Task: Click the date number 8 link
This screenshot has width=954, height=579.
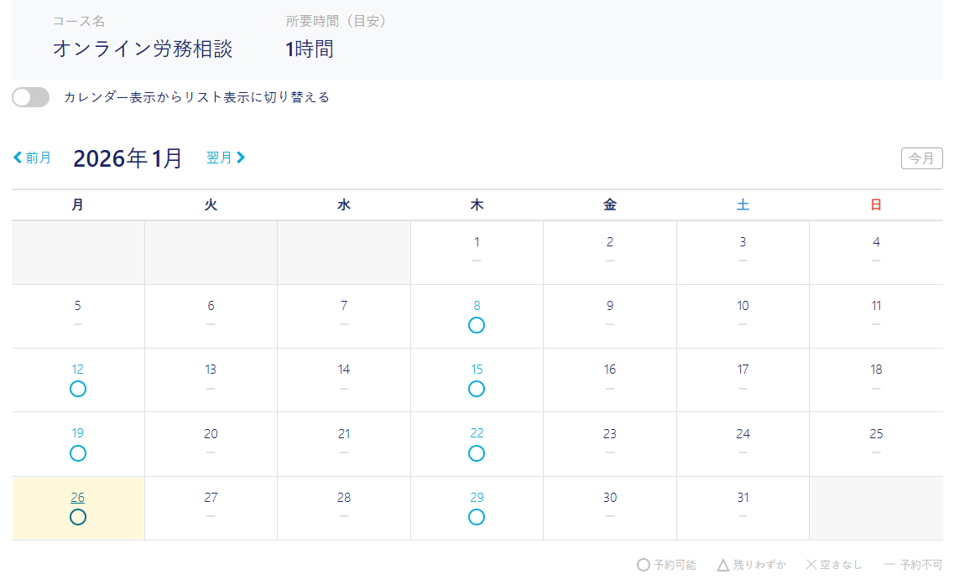Action: [477, 306]
